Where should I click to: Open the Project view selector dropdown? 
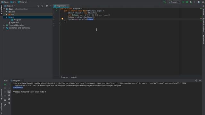10,6
